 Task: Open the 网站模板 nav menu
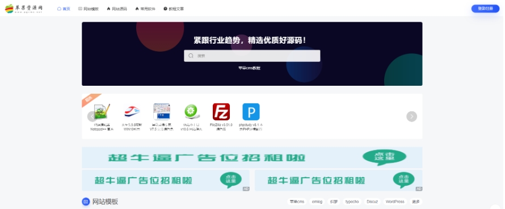click(x=89, y=9)
